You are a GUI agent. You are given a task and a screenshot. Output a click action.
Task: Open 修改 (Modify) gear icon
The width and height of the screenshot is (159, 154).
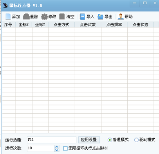click(x=44, y=17)
